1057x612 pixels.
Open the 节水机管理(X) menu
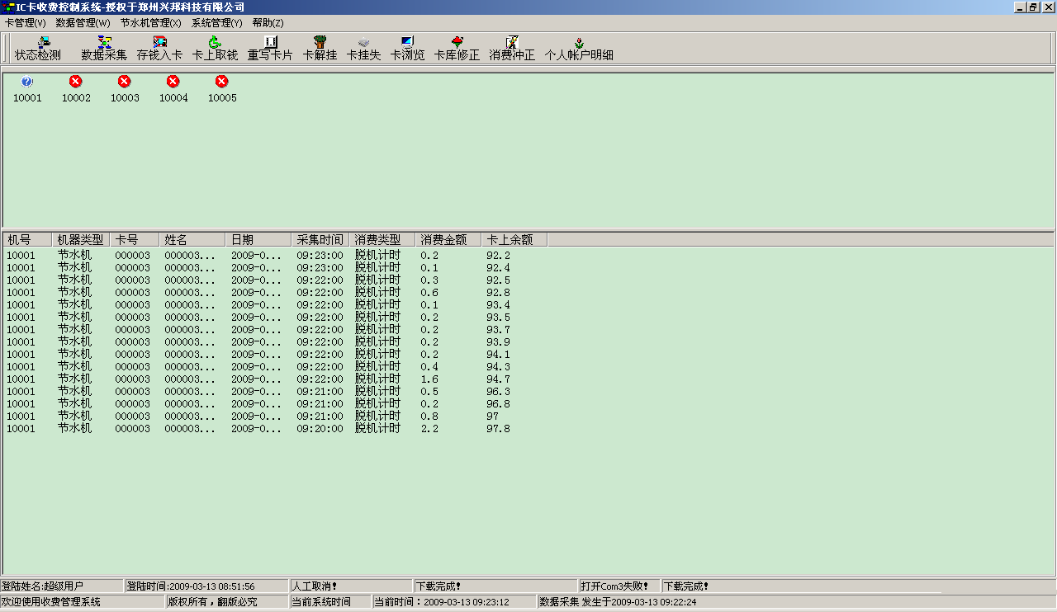point(150,23)
